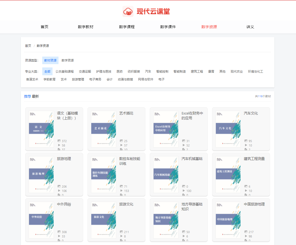The height and width of the screenshot is (245, 296).
Task: Choose the 学前教育 category filter
Action: tap(49, 79)
